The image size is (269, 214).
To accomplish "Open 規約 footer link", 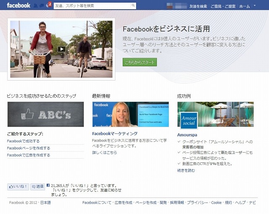I will tap(228, 203).
